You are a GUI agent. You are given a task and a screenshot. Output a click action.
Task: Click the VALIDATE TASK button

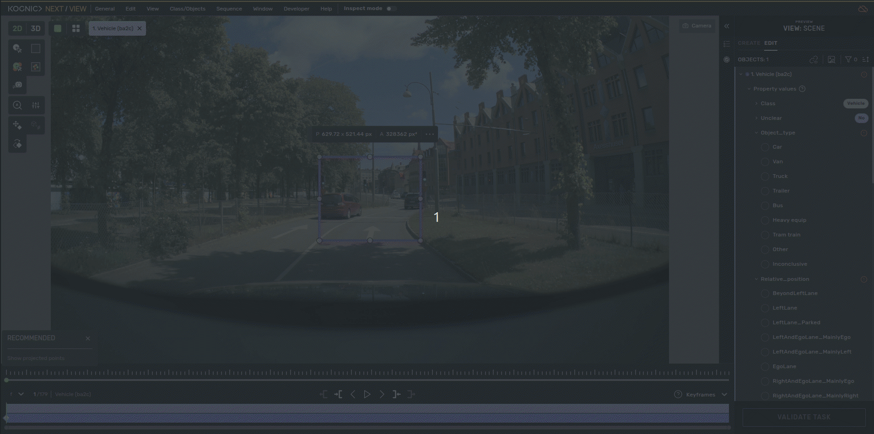(x=804, y=417)
